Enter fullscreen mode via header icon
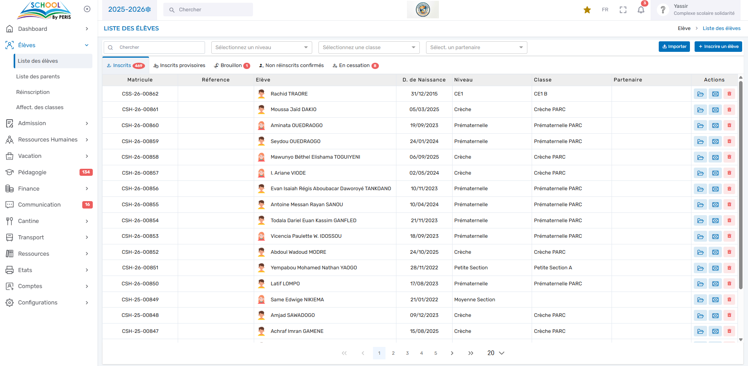 click(623, 10)
